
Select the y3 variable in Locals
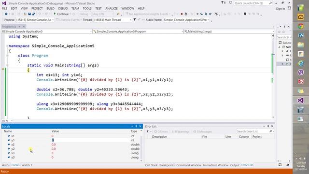coord(13,158)
